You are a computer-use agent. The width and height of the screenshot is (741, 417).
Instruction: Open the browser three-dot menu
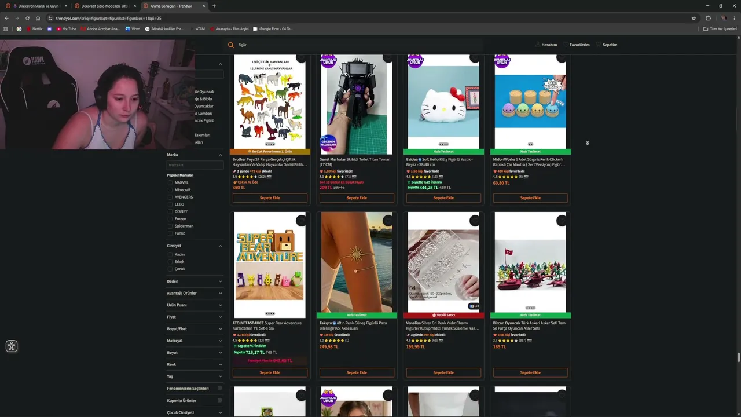[x=735, y=18]
